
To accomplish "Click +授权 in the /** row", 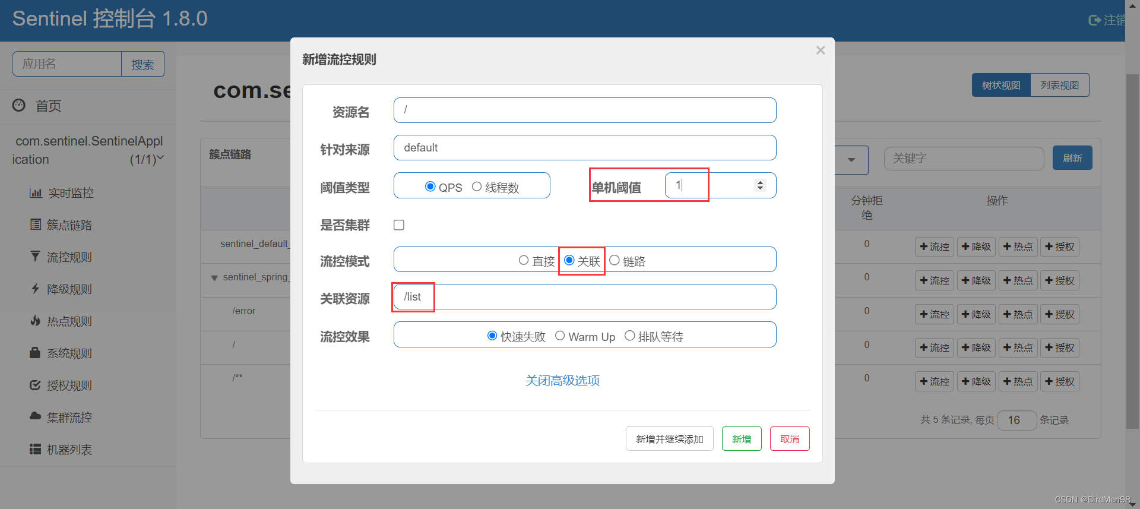I will tap(1060, 381).
